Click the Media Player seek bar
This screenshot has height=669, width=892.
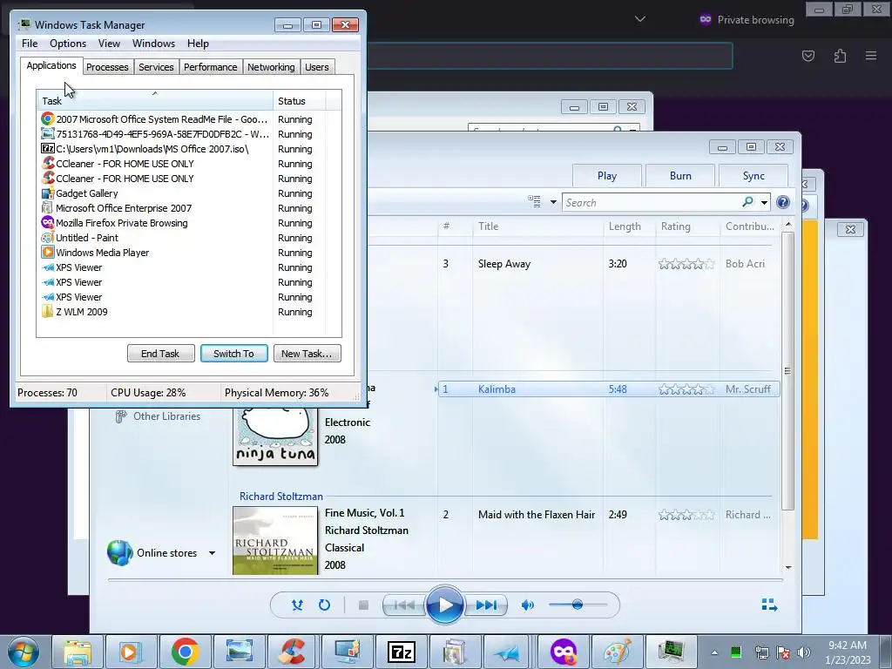[445, 580]
